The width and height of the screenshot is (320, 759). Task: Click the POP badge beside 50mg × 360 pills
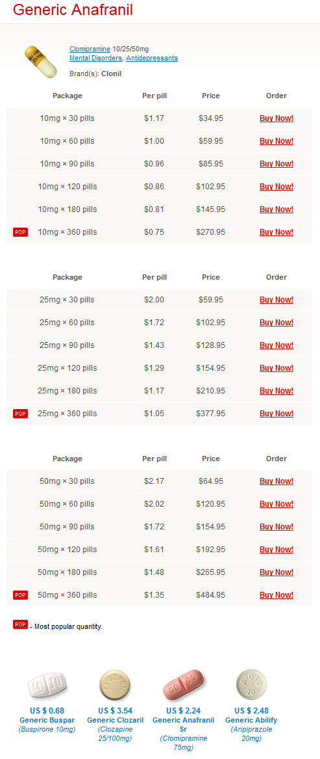[20, 595]
